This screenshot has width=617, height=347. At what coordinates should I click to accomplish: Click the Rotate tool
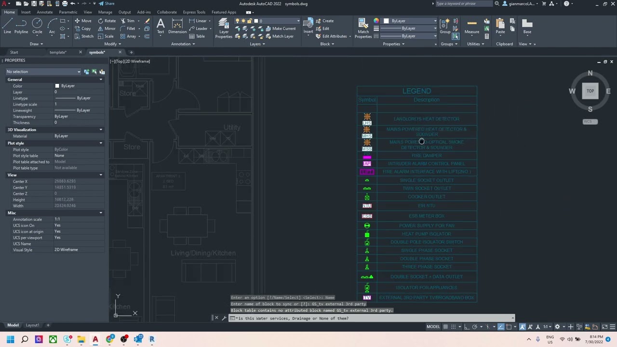click(107, 21)
